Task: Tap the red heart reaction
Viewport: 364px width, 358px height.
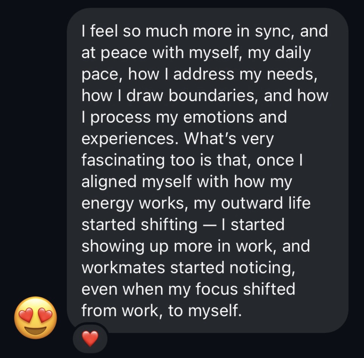Action: 90,338
